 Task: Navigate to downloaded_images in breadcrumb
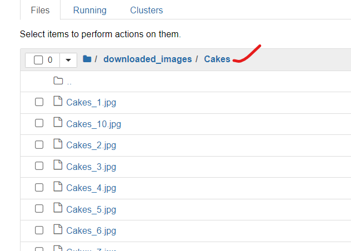[x=147, y=59]
